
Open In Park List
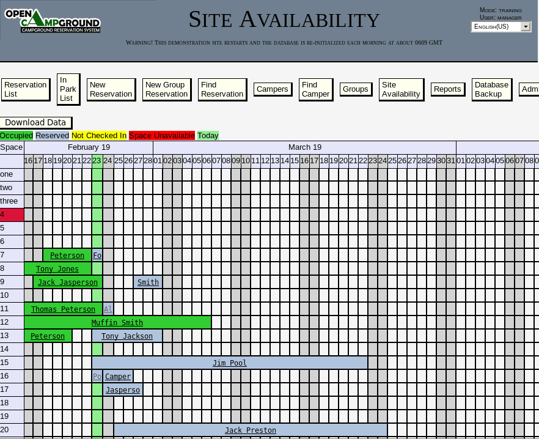(68, 89)
